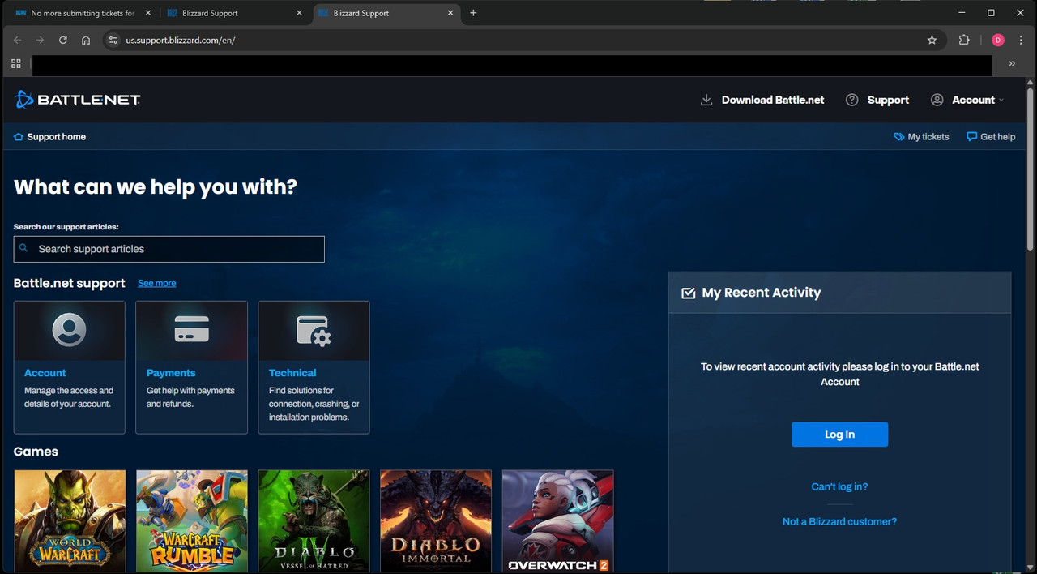Show hidden bookmarks with double chevron
This screenshot has width=1037, height=574.
[1012, 63]
